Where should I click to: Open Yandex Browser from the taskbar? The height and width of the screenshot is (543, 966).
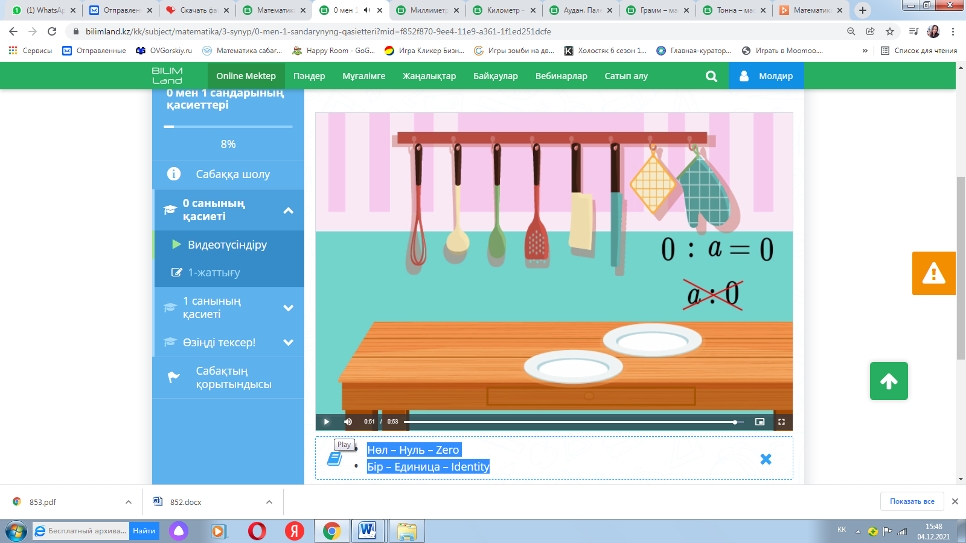tap(295, 531)
